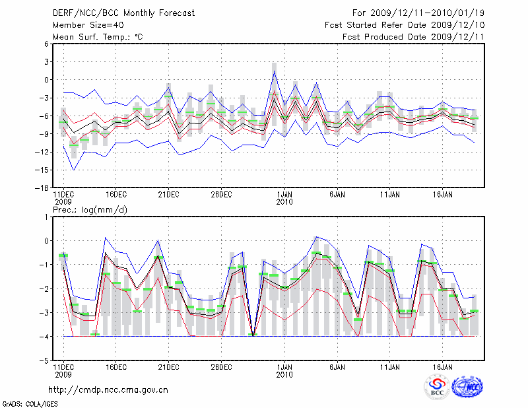Click 21DEC label under precipitation chart

[x=168, y=366]
